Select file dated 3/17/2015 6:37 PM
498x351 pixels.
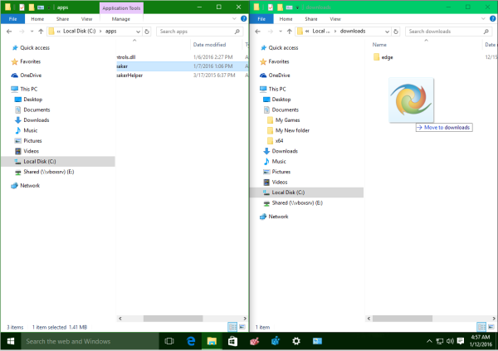click(183, 76)
